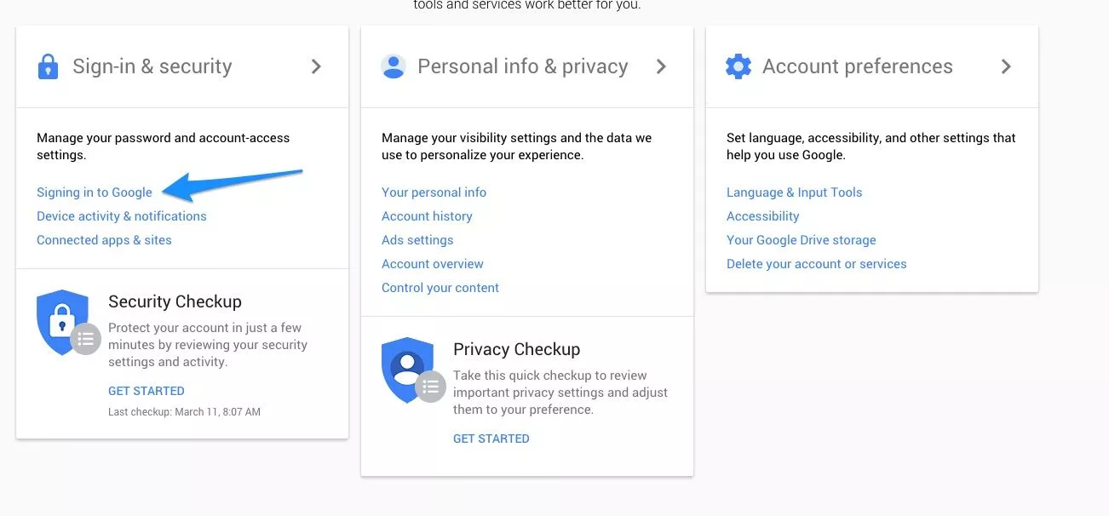Click the blue padlock Sign-in & security icon
This screenshot has width=1109, height=516.
pos(48,66)
